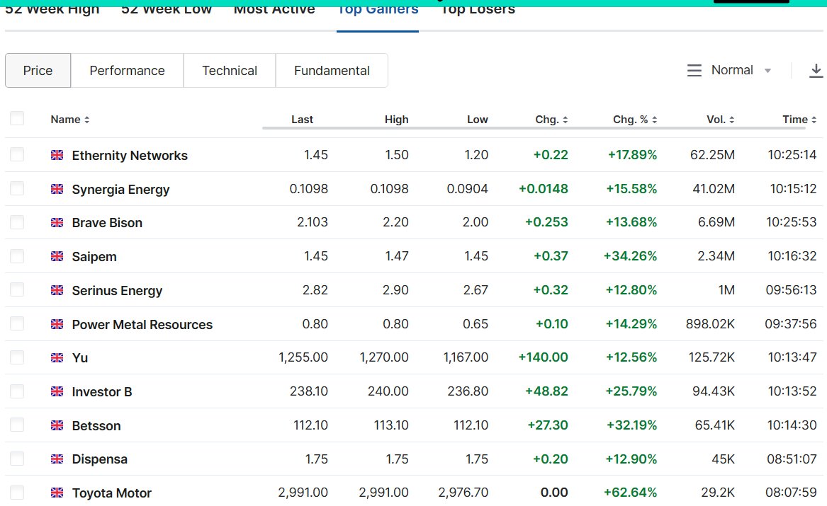The width and height of the screenshot is (827, 506).
Task: Check the Power Metal Resources row checkbox
Action: 17,324
